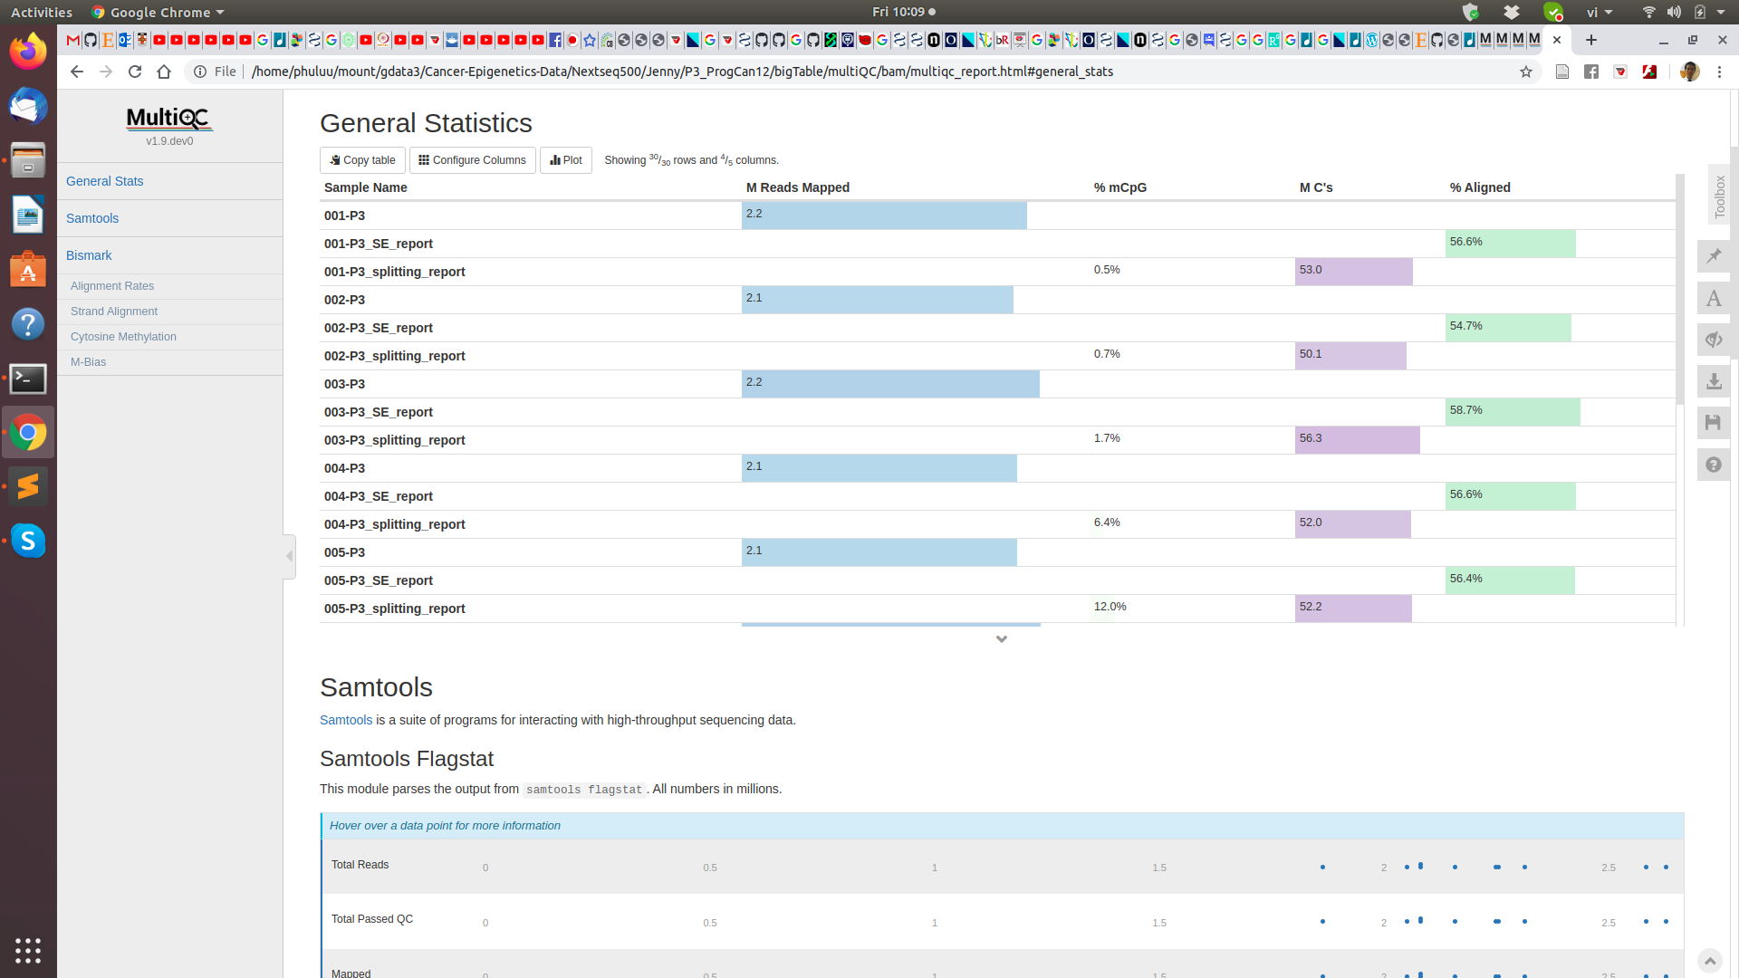Follow the Samtools hyperlink

point(345,720)
